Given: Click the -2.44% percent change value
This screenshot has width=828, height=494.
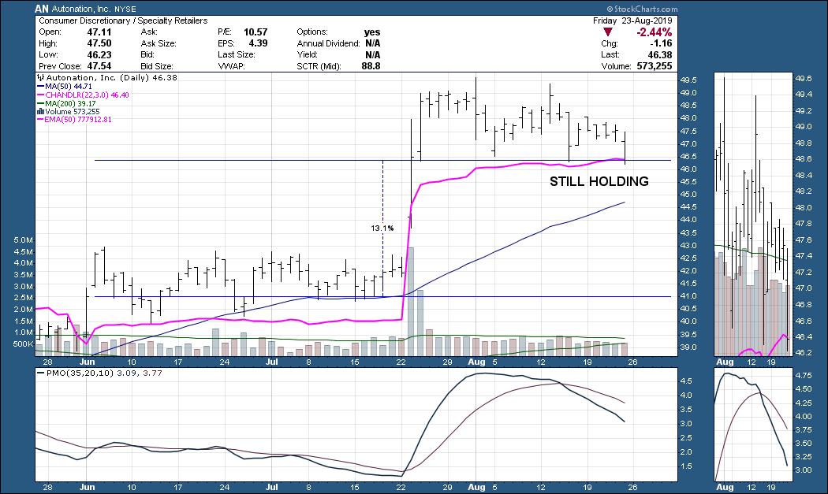Looking at the screenshot, I should coord(654,32).
